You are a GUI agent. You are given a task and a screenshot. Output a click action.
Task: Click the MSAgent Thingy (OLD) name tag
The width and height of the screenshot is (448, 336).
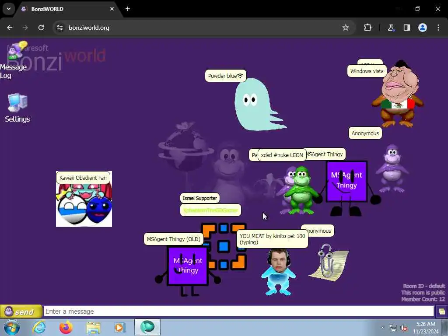[x=174, y=239]
